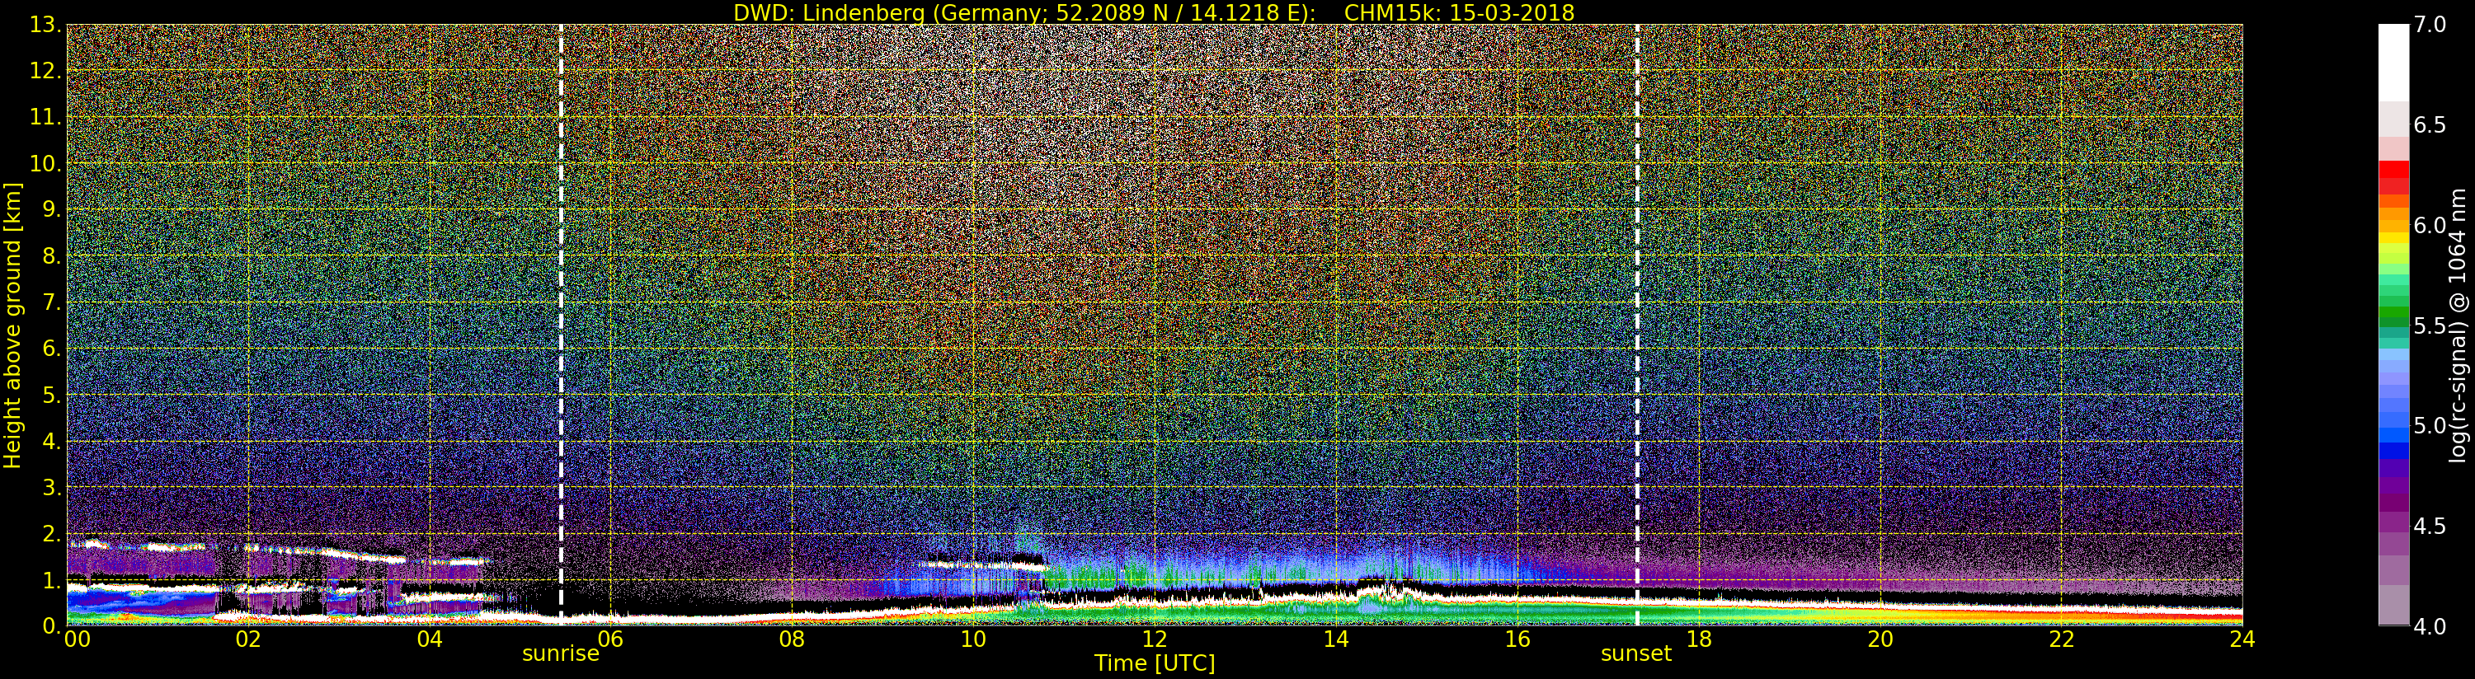The width and height of the screenshot is (2475, 679).
Task: Click the 'Time [UTC]' axis label
Action: point(1155,663)
